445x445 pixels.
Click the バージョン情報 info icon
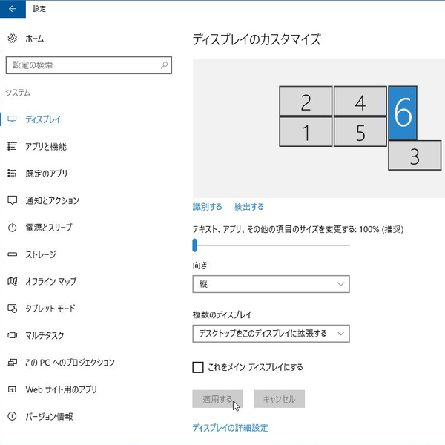(12, 416)
